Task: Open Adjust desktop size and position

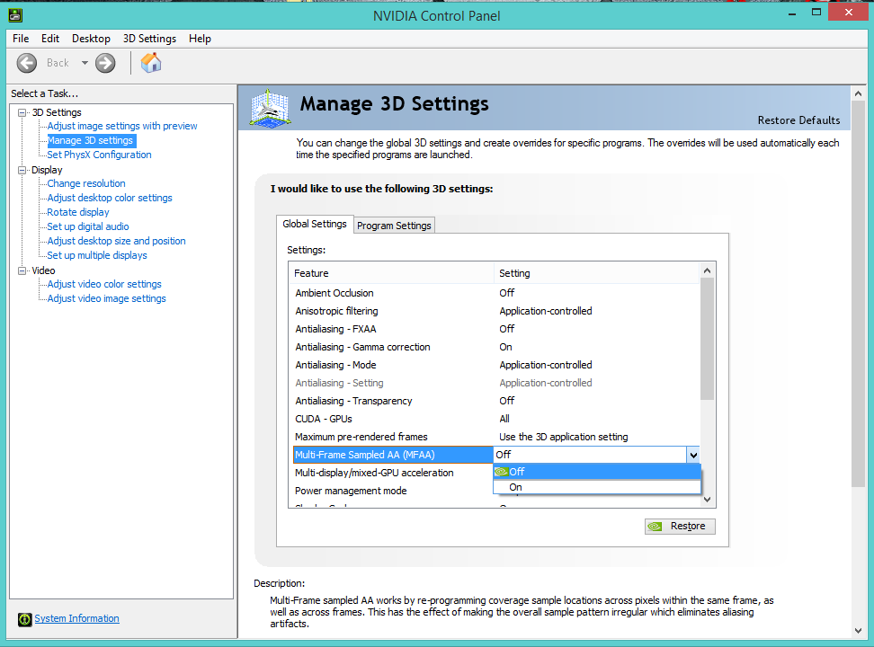Action: [117, 241]
